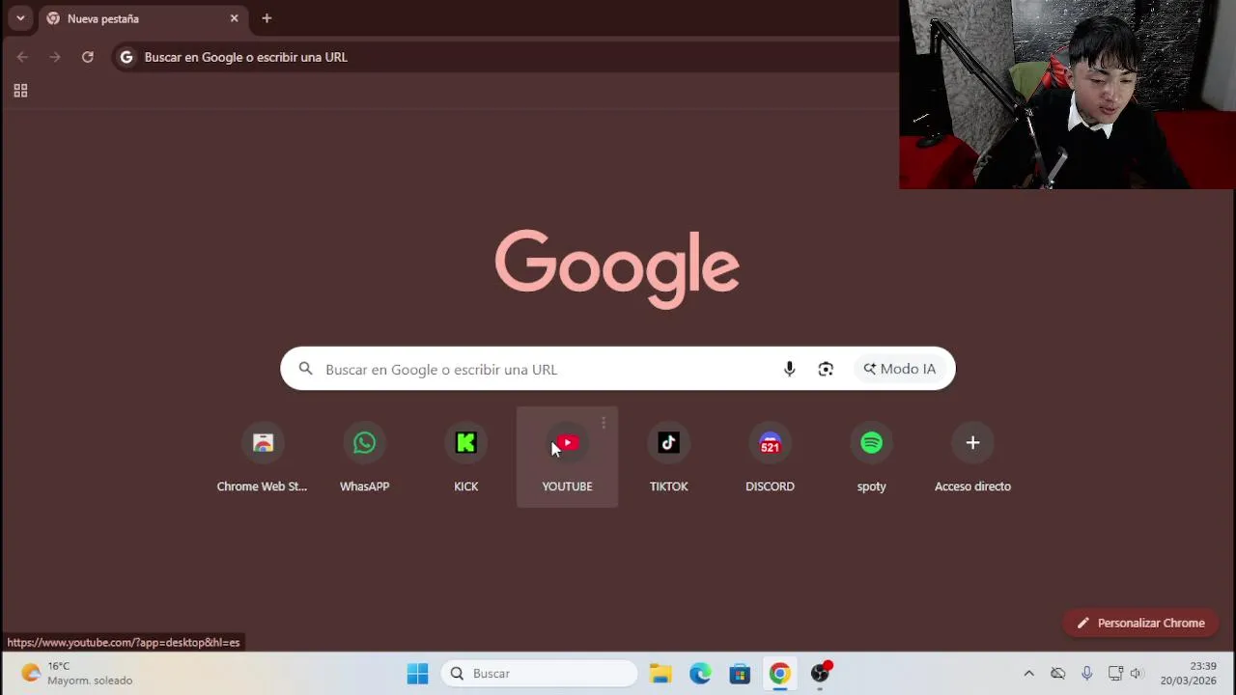Open a new tab with plus button

267,18
